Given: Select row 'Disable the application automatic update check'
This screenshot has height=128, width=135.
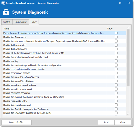Looking at the screenshot, I should pos(65,57).
